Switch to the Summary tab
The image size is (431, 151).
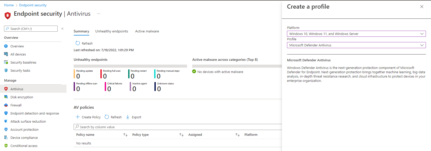81,31
